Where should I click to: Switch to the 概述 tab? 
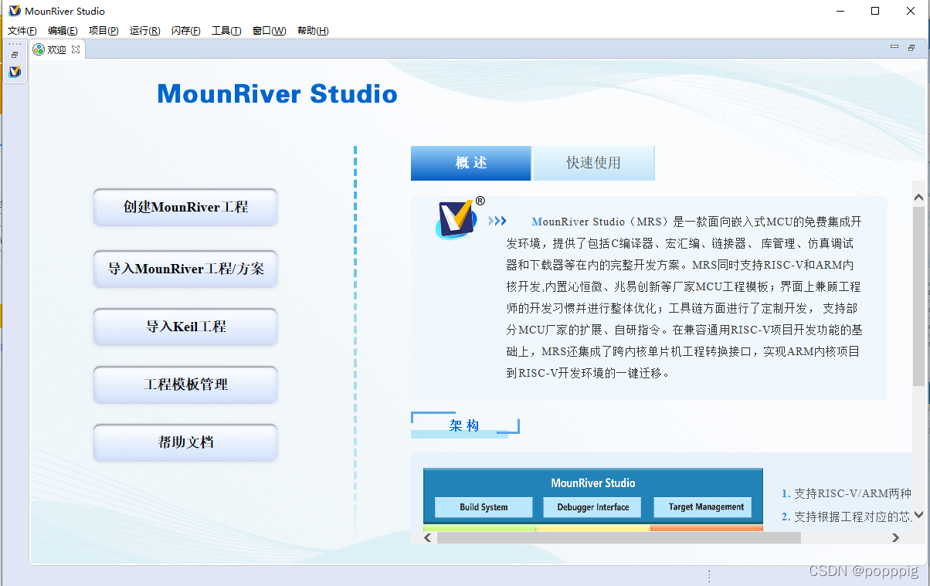tap(471, 163)
